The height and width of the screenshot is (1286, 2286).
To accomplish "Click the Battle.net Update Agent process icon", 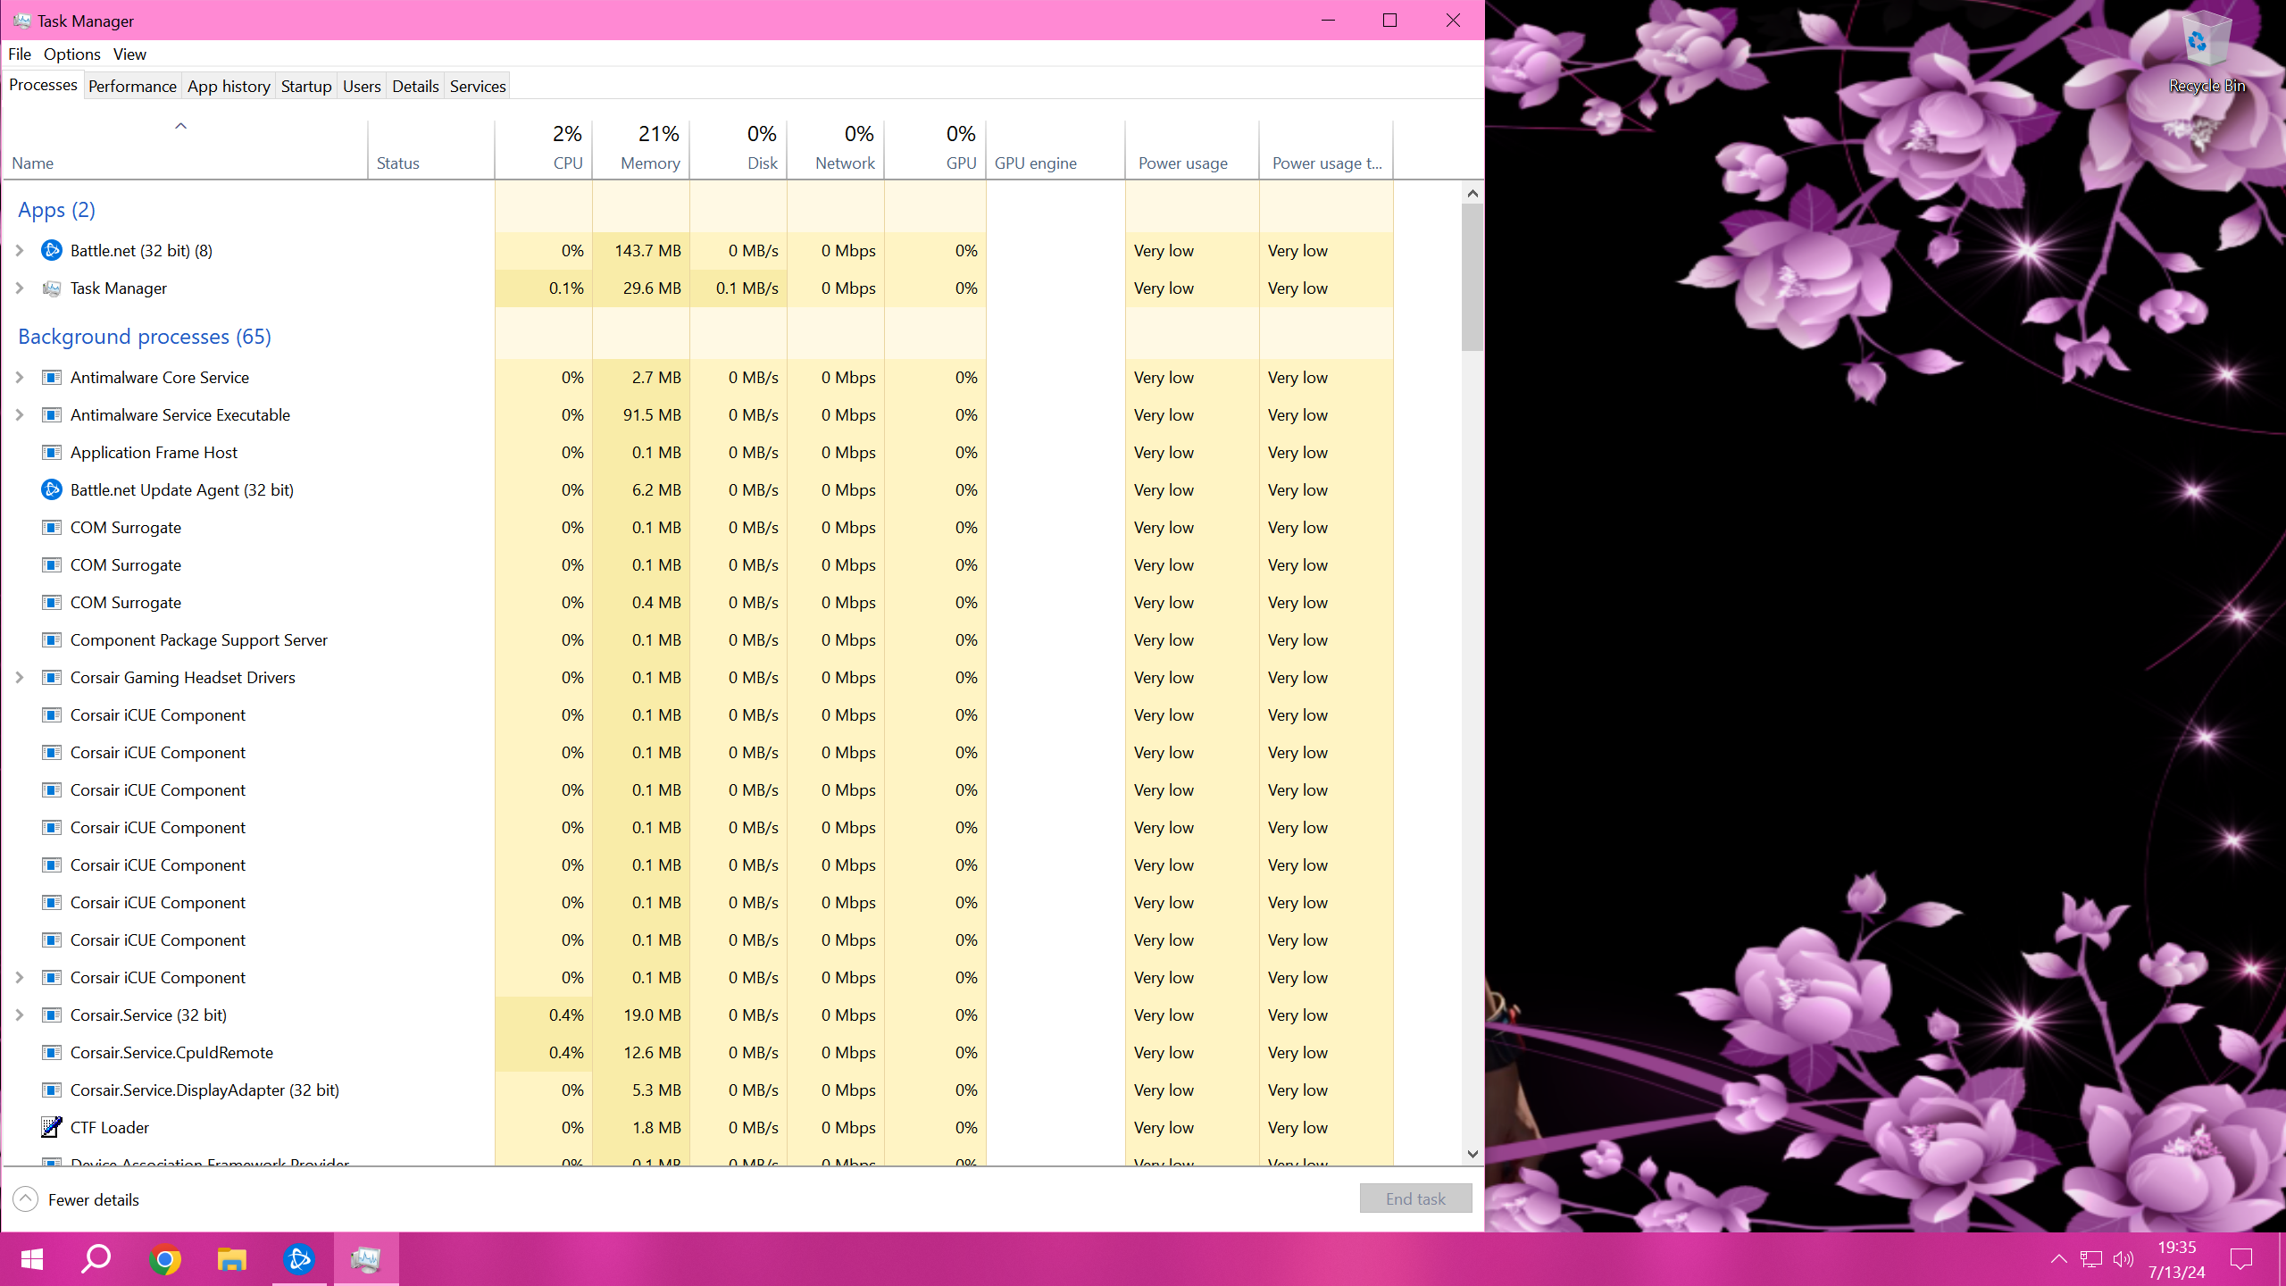I will coord(51,489).
